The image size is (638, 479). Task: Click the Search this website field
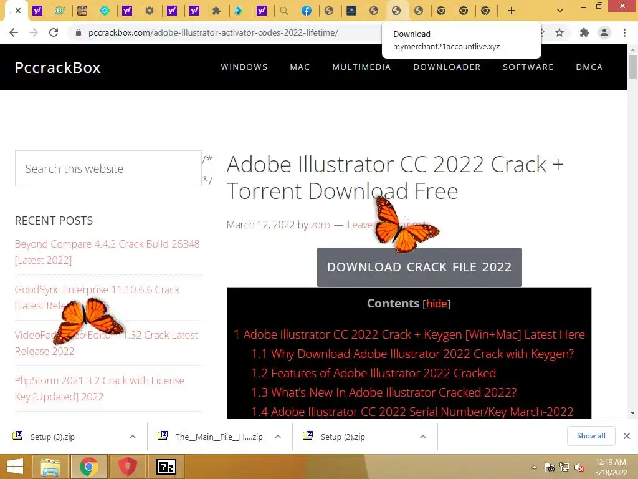[108, 168]
